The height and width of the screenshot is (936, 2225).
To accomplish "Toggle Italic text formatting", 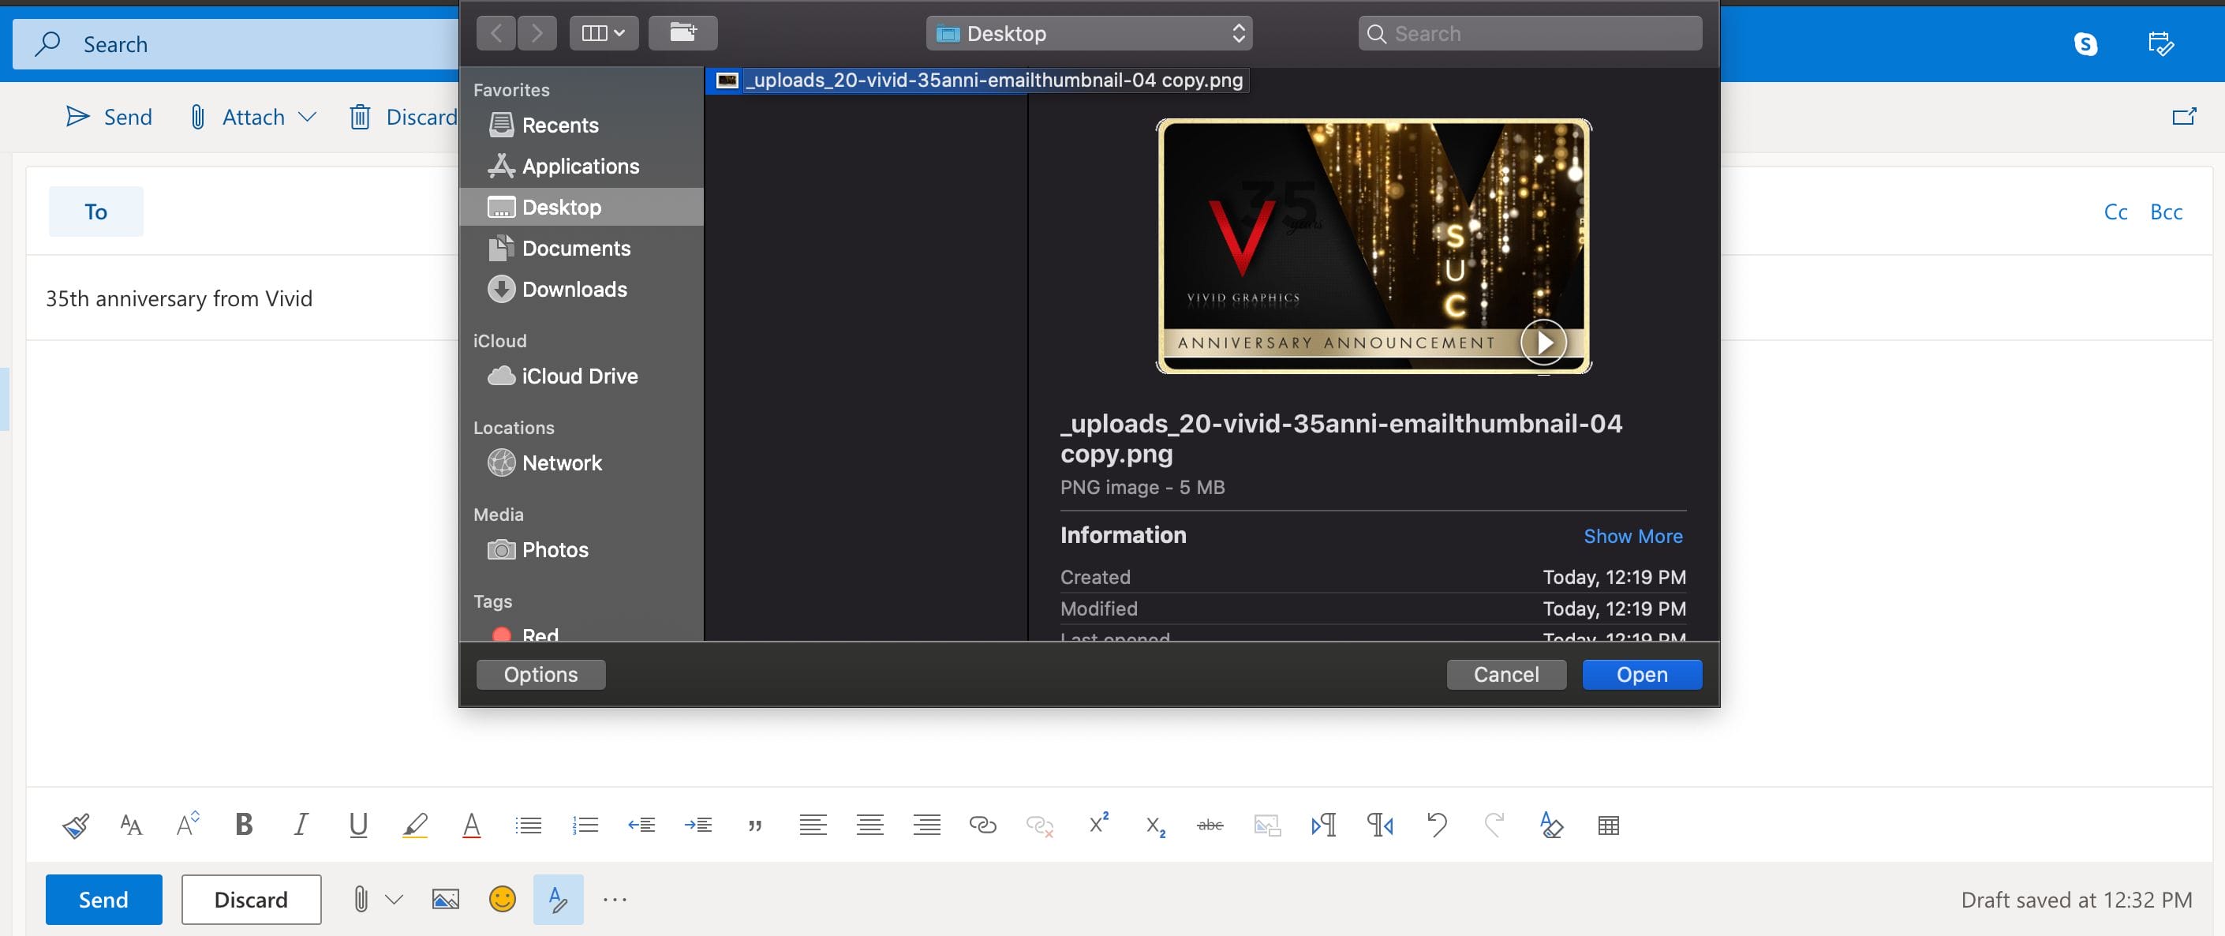I will (x=301, y=825).
